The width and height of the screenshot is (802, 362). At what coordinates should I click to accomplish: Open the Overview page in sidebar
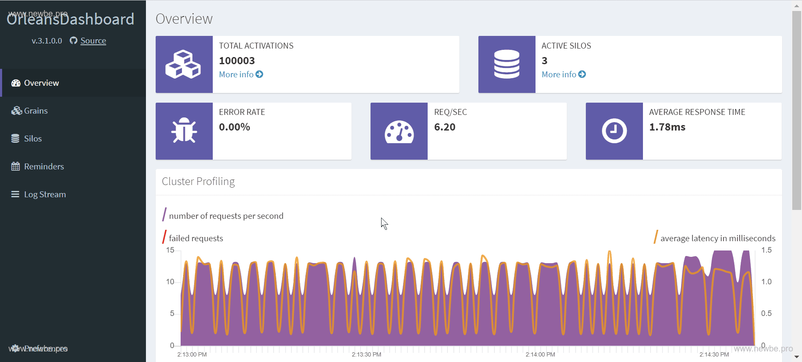pos(41,83)
